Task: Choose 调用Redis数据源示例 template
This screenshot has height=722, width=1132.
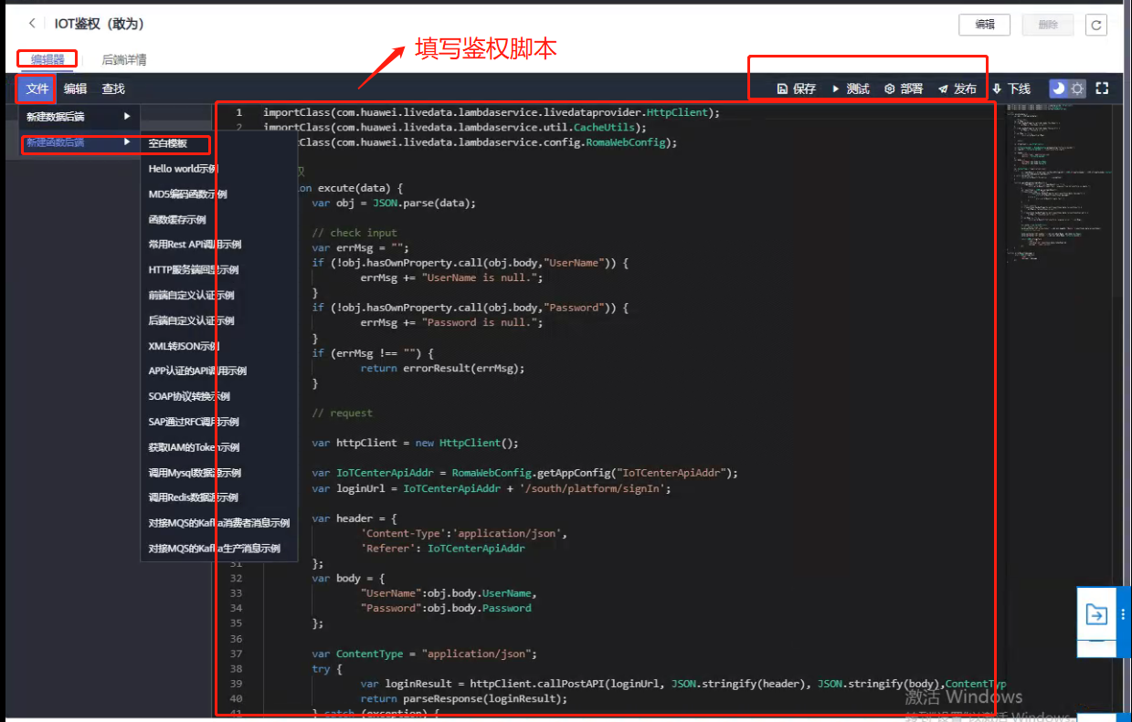Action: tap(193, 497)
